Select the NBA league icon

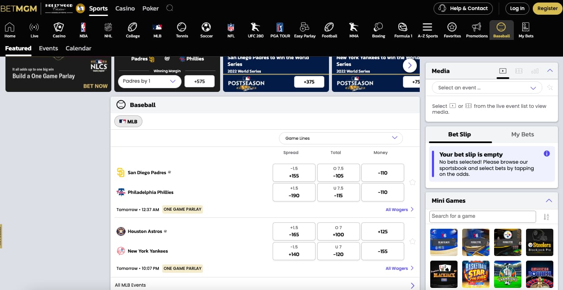84,30
